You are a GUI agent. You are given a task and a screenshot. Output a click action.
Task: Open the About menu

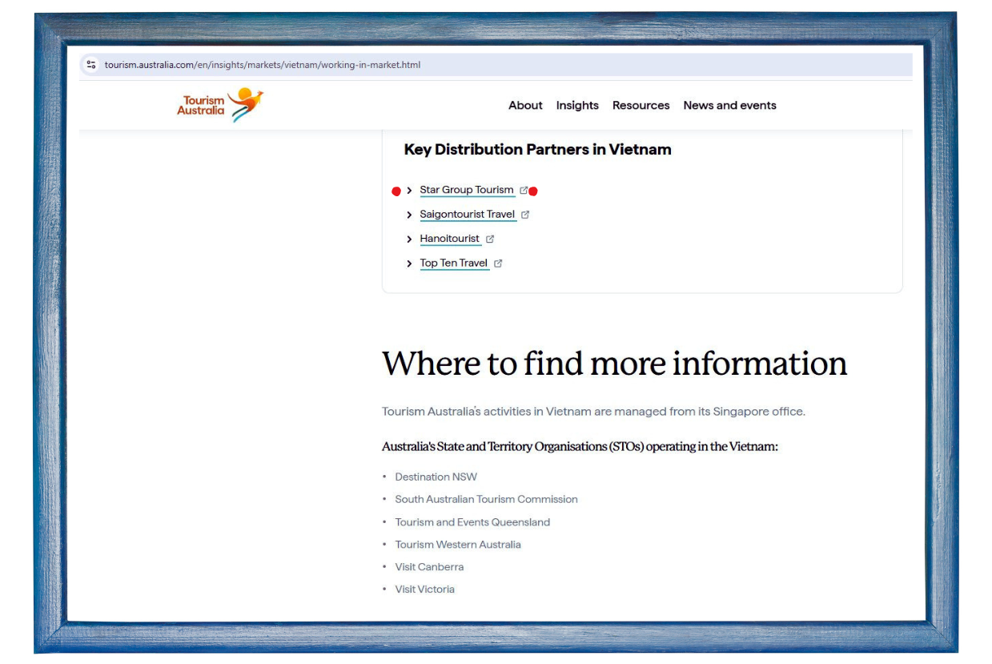click(x=525, y=105)
